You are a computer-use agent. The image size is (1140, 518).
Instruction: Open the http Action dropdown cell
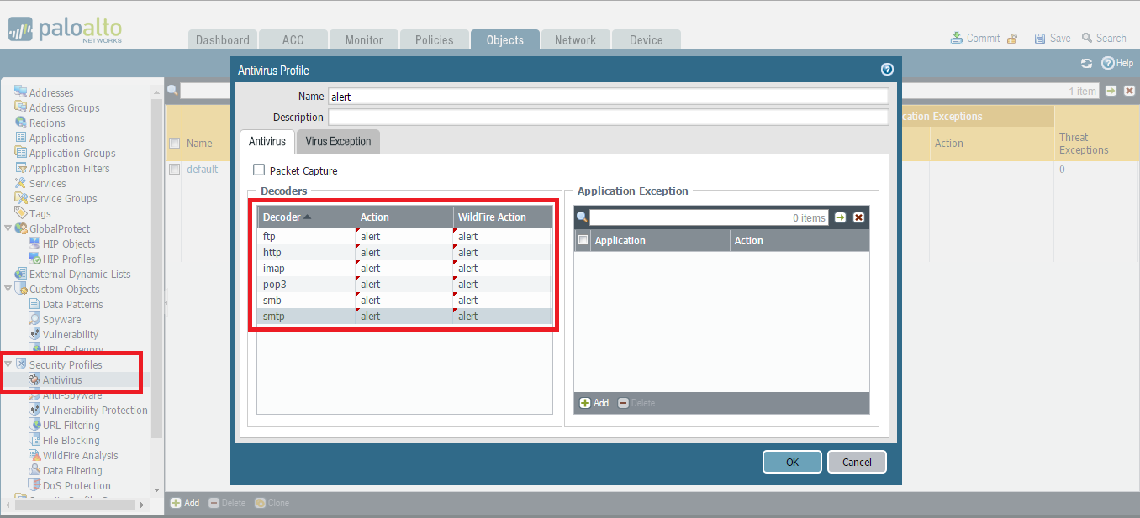(x=404, y=252)
